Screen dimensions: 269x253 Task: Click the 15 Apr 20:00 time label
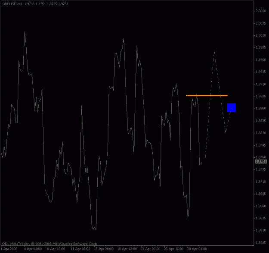pyautogui.click(x=104, y=249)
